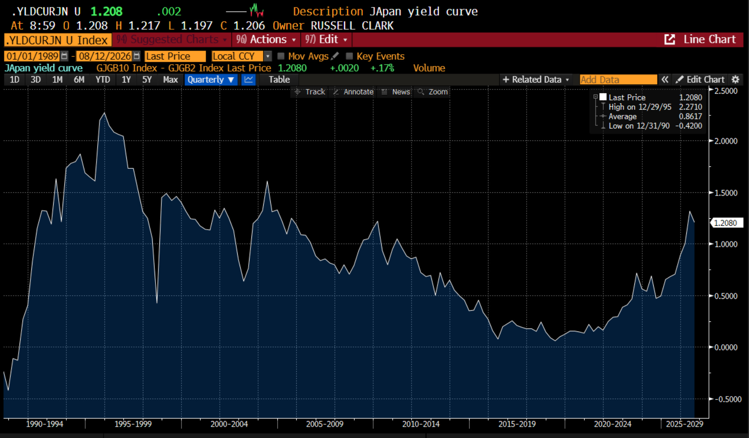Choose the YTD range tab
The height and width of the screenshot is (438, 749).
[x=103, y=80]
